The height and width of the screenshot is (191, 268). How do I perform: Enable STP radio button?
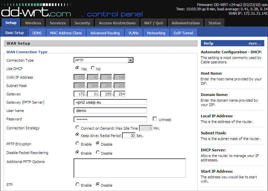78,184
